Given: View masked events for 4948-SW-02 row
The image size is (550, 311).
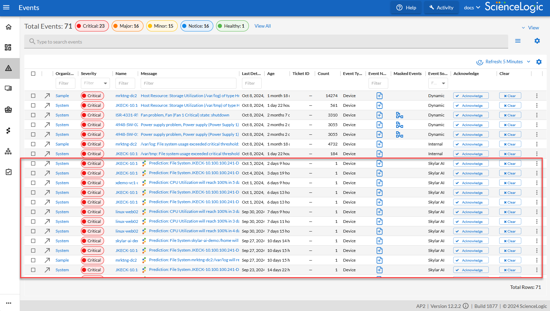Looking at the screenshot, I should [x=400, y=125].
